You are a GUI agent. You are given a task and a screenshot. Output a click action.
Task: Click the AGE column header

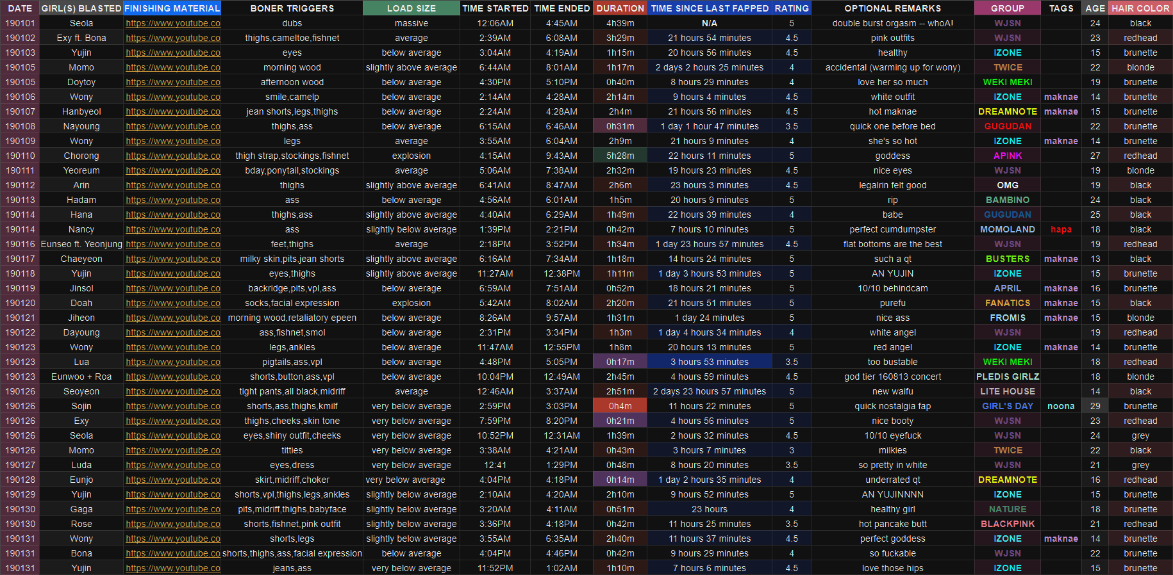(1095, 8)
